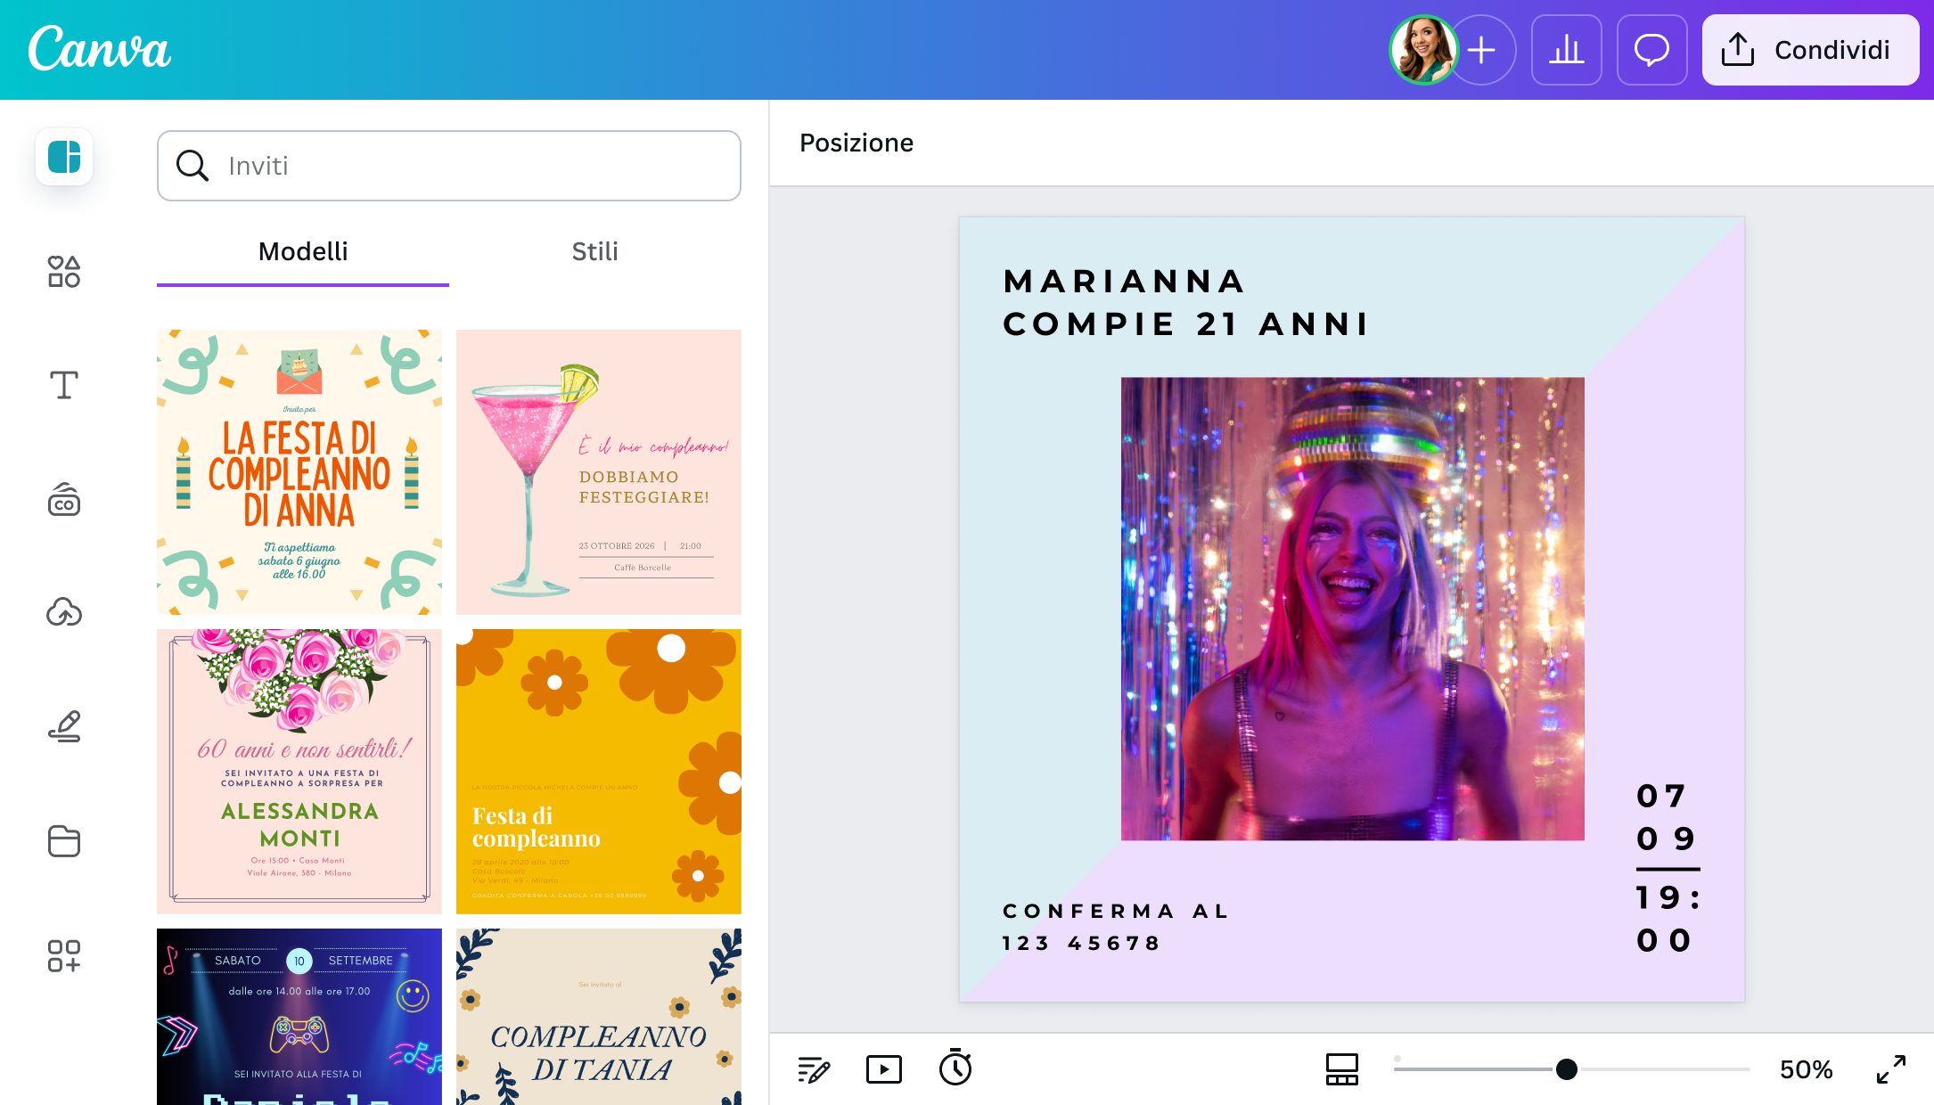The image size is (1934, 1105).
Task: Select the party photo on the canvas
Action: tap(1353, 609)
